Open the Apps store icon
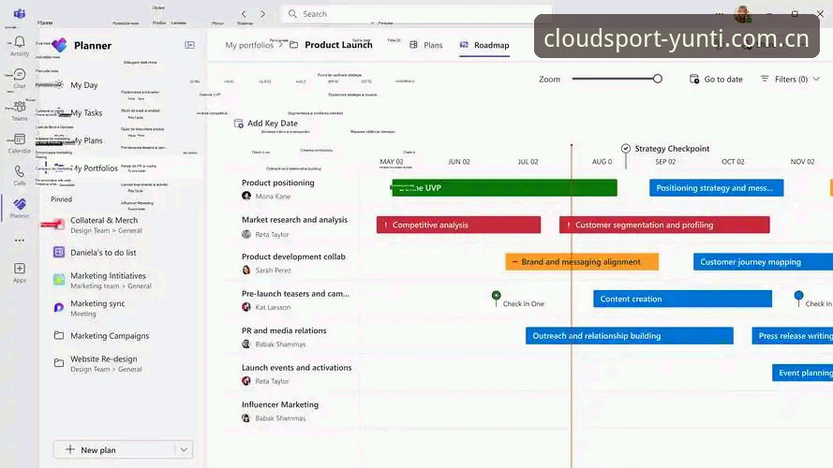The width and height of the screenshot is (833, 468). tap(20, 269)
